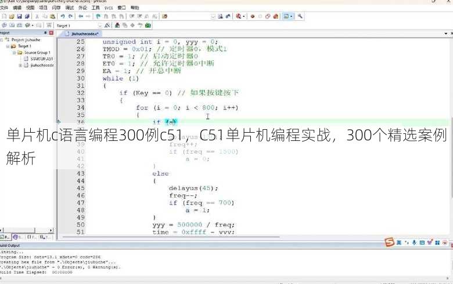
Task: Insert or remove a bookmark
Action: click(98, 16)
